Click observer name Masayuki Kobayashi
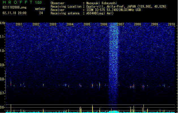This screenshot has width=178, height=113. tap(102, 3)
